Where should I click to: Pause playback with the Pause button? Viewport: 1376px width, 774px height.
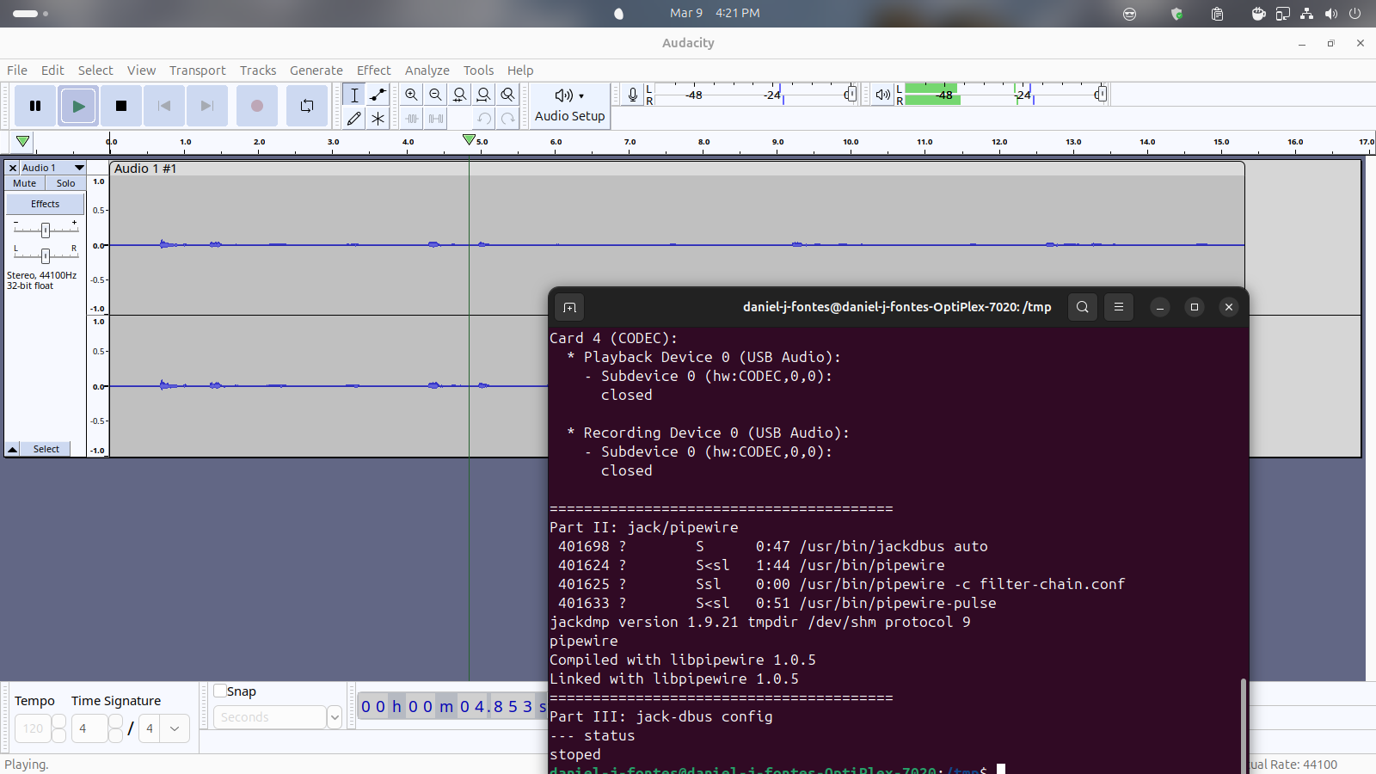(35, 106)
